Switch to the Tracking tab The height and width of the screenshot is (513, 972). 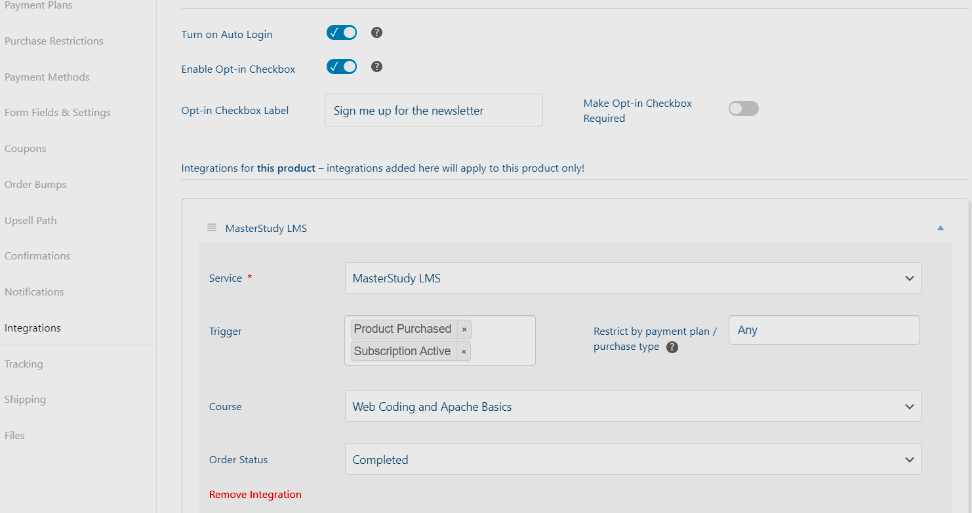[x=24, y=364]
